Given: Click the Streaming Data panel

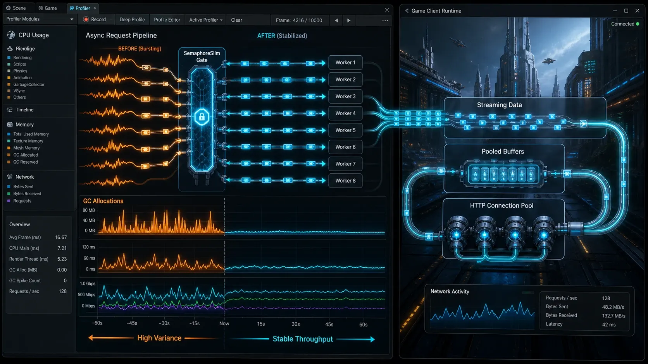Looking at the screenshot, I should tap(525, 118).
